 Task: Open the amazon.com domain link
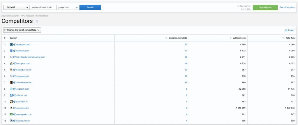coord(22,108)
